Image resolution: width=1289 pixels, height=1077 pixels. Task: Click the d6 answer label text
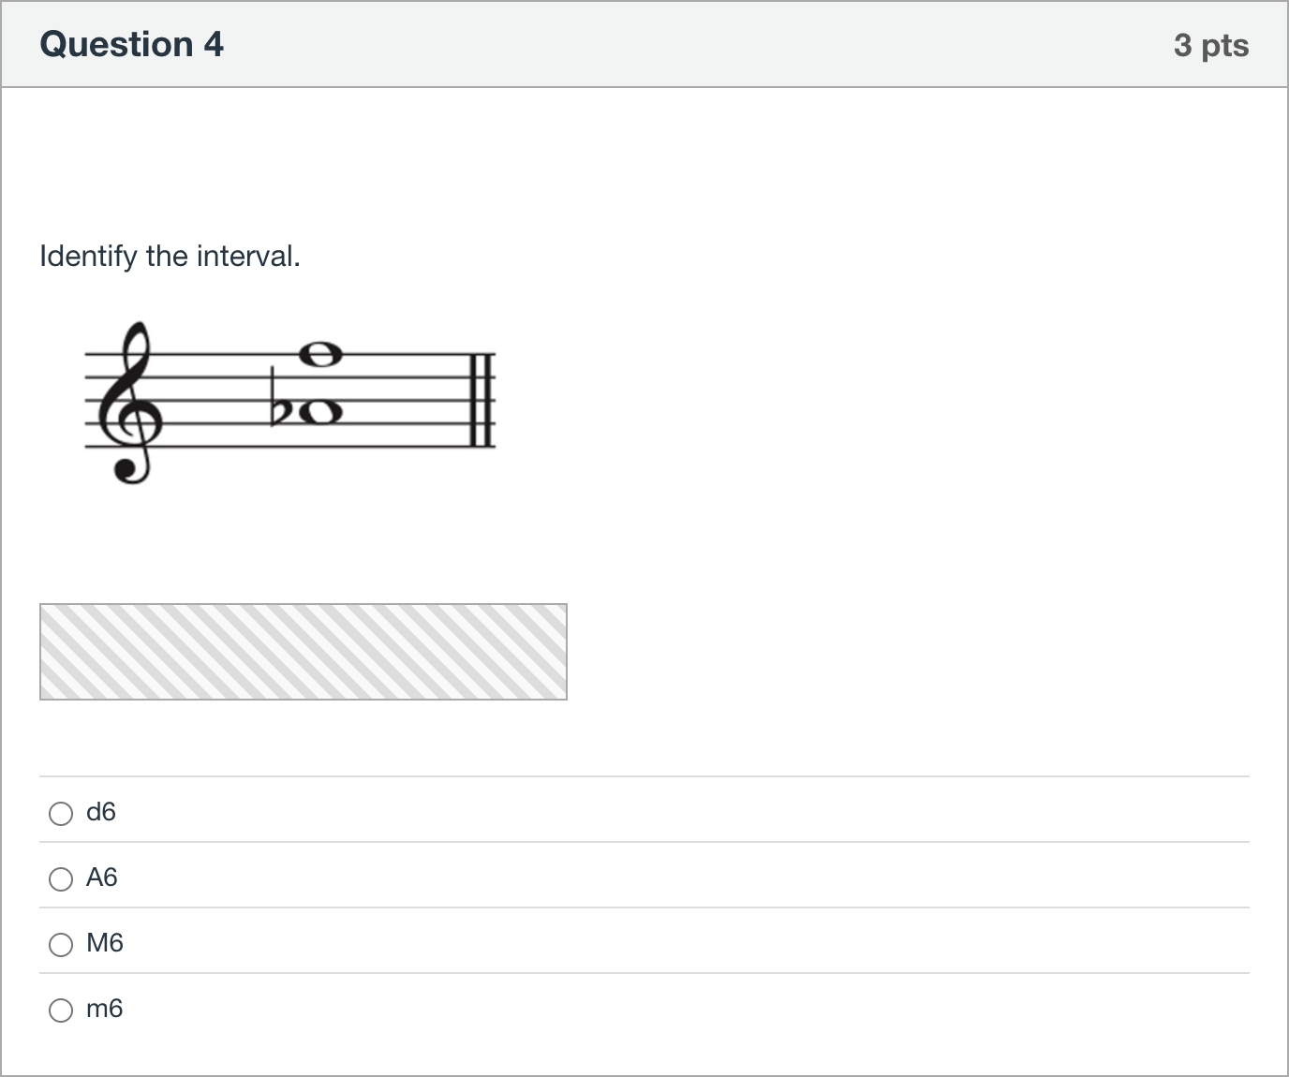(x=101, y=812)
